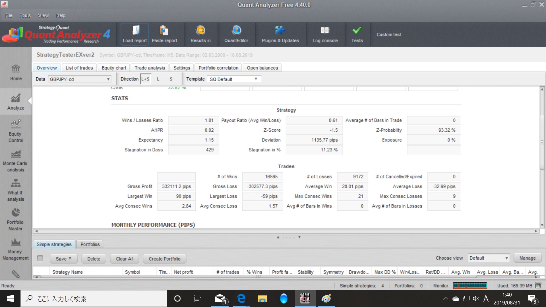Open the Paste report tool
Screen dimensions: 546x307
[x=164, y=34]
